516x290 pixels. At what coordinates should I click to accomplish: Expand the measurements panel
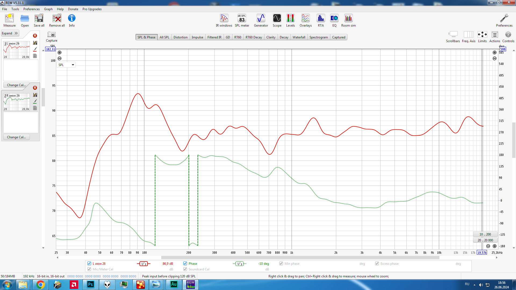click(x=10, y=33)
